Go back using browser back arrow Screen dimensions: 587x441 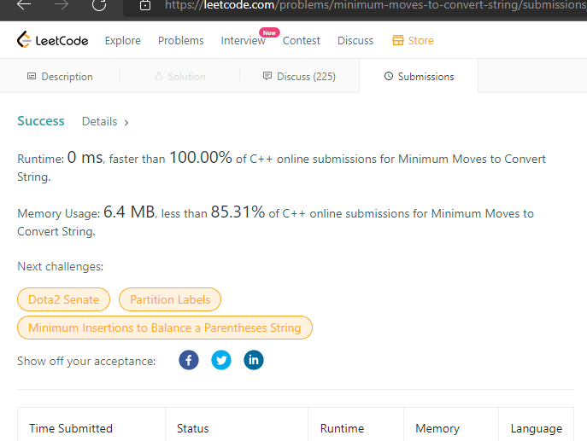coord(25,5)
